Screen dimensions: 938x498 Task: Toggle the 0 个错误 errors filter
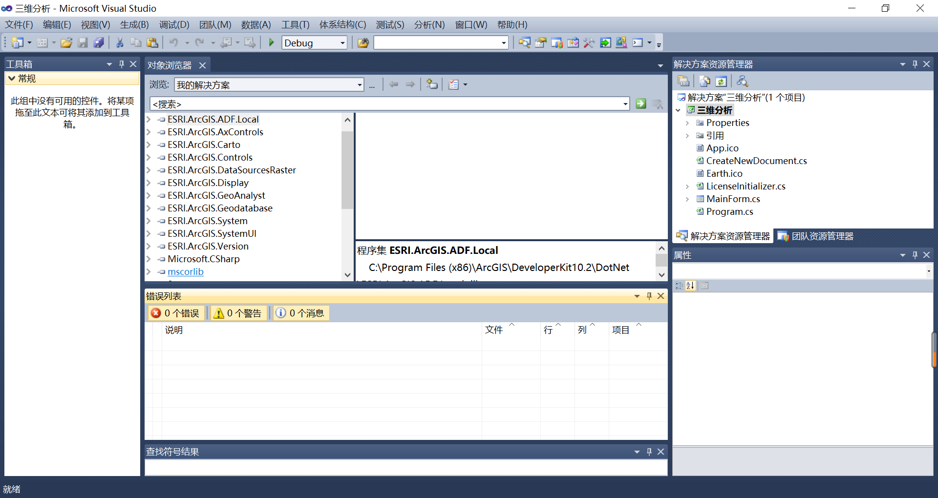(176, 313)
